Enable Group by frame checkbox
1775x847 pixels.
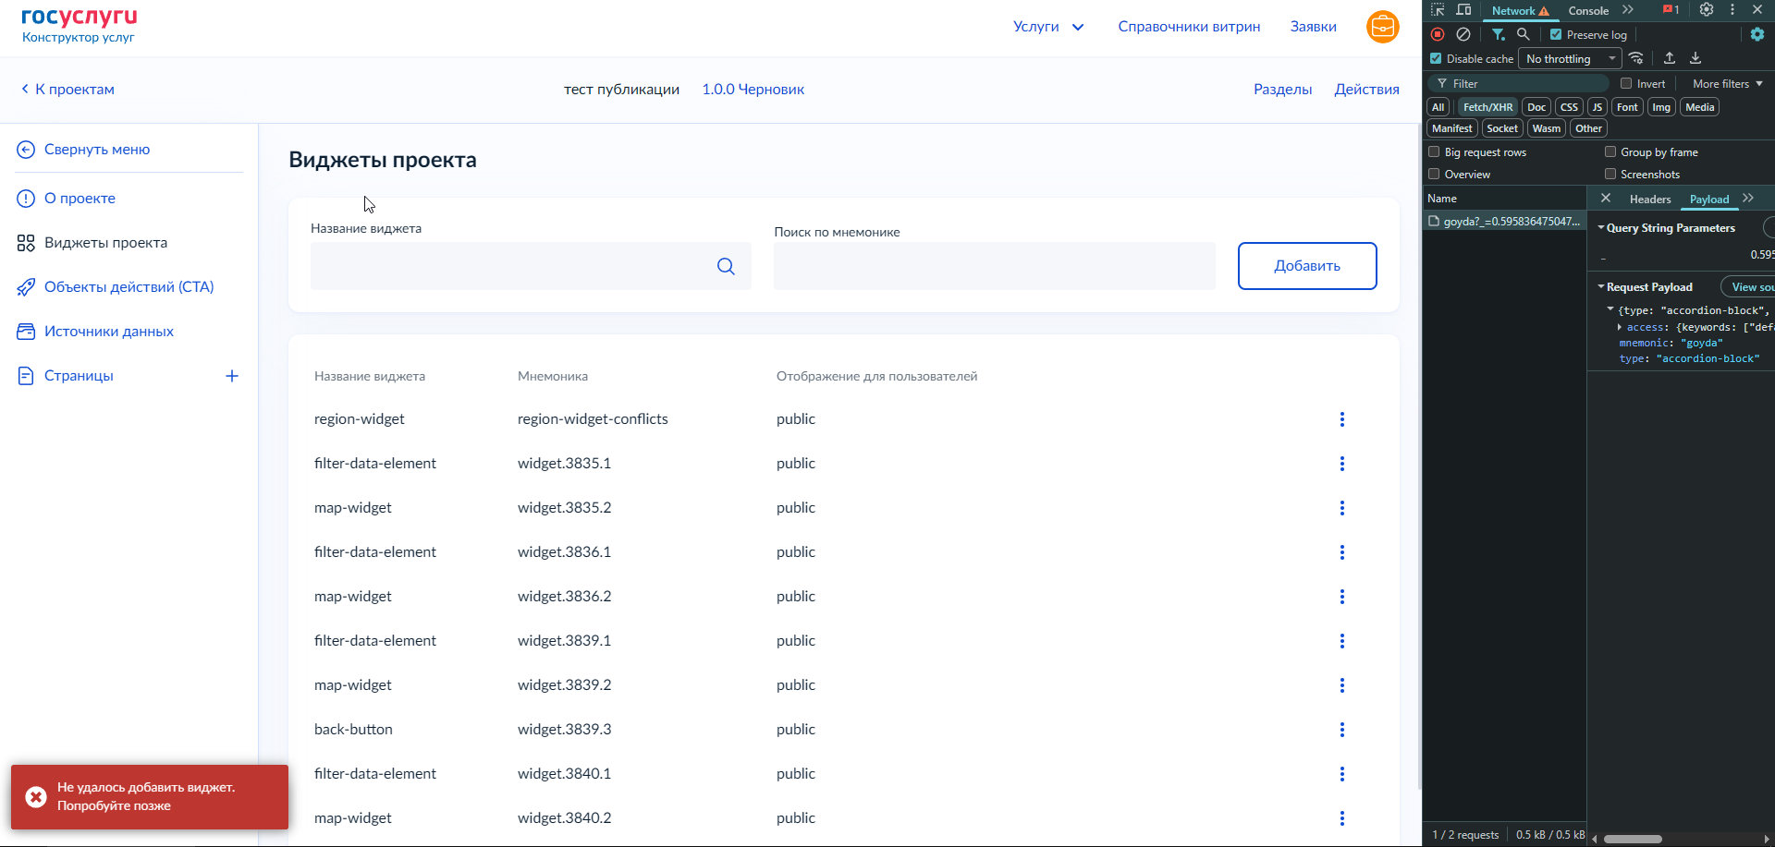[x=1610, y=151]
